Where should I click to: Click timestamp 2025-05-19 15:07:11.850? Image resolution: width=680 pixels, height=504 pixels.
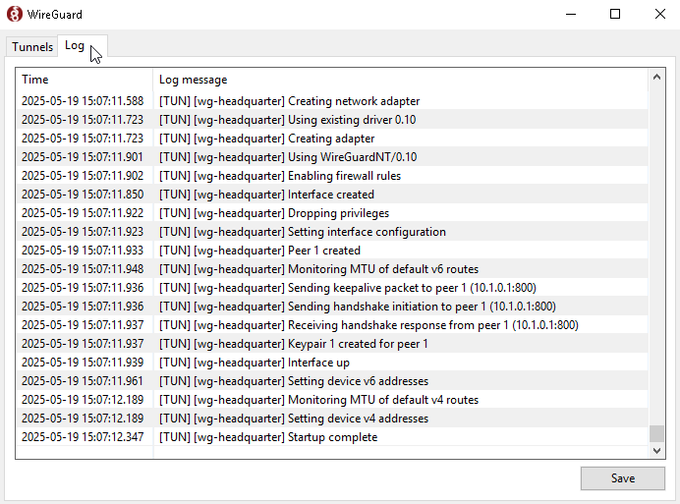(x=83, y=195)
